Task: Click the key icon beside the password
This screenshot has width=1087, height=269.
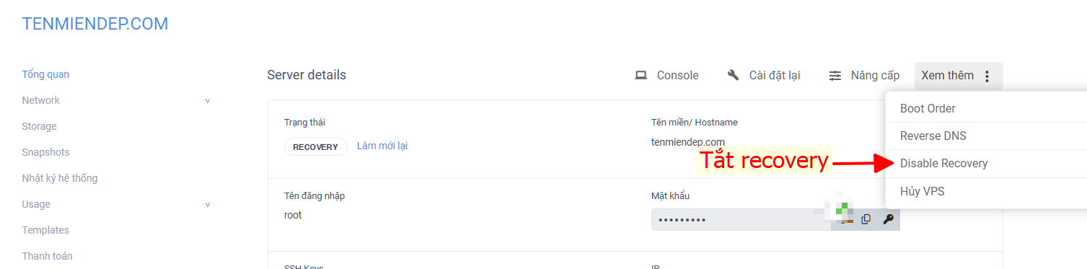Action: [x=888, y=219]
